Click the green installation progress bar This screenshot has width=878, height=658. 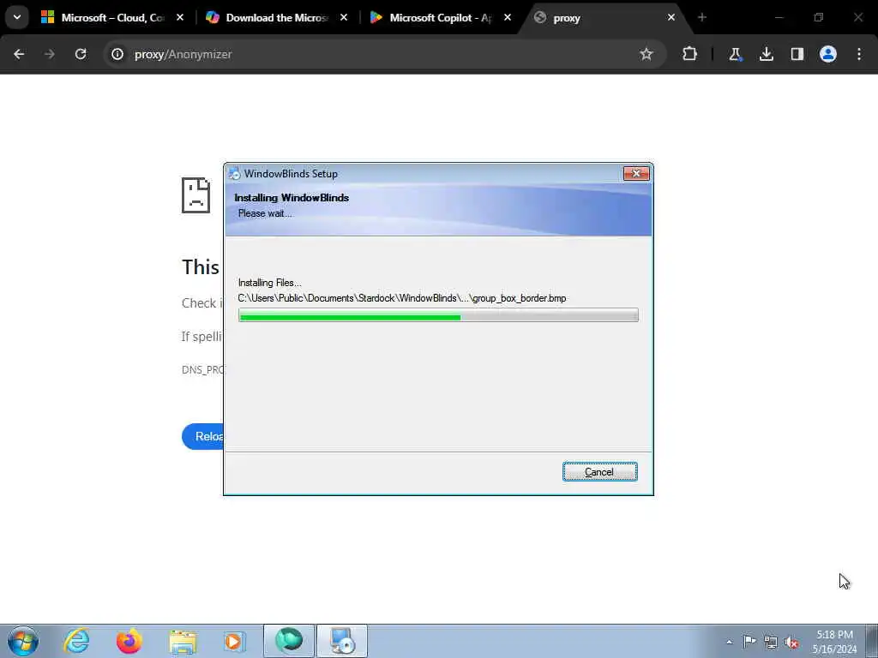tap(438, 315)
